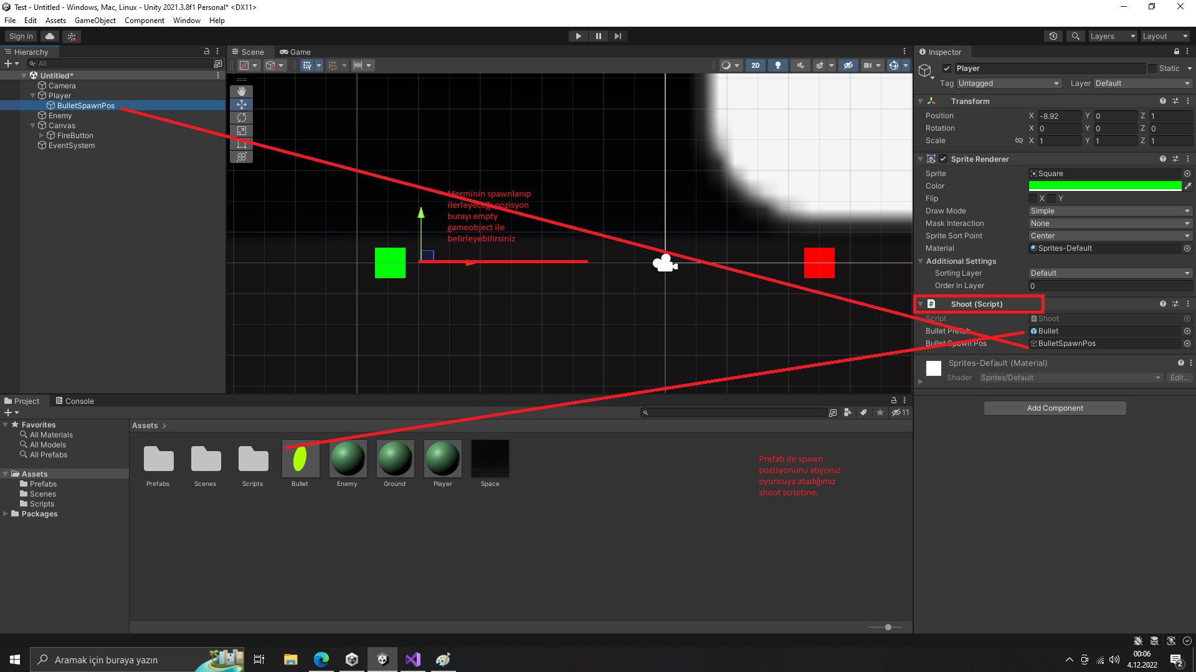Toggle scene lighting bulb icon
Image resolution: width=1196 pixels, height=672 pixels.
777,65
